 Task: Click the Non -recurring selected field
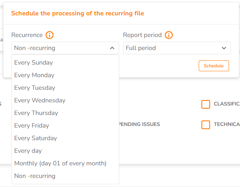(x=65, y=48)
